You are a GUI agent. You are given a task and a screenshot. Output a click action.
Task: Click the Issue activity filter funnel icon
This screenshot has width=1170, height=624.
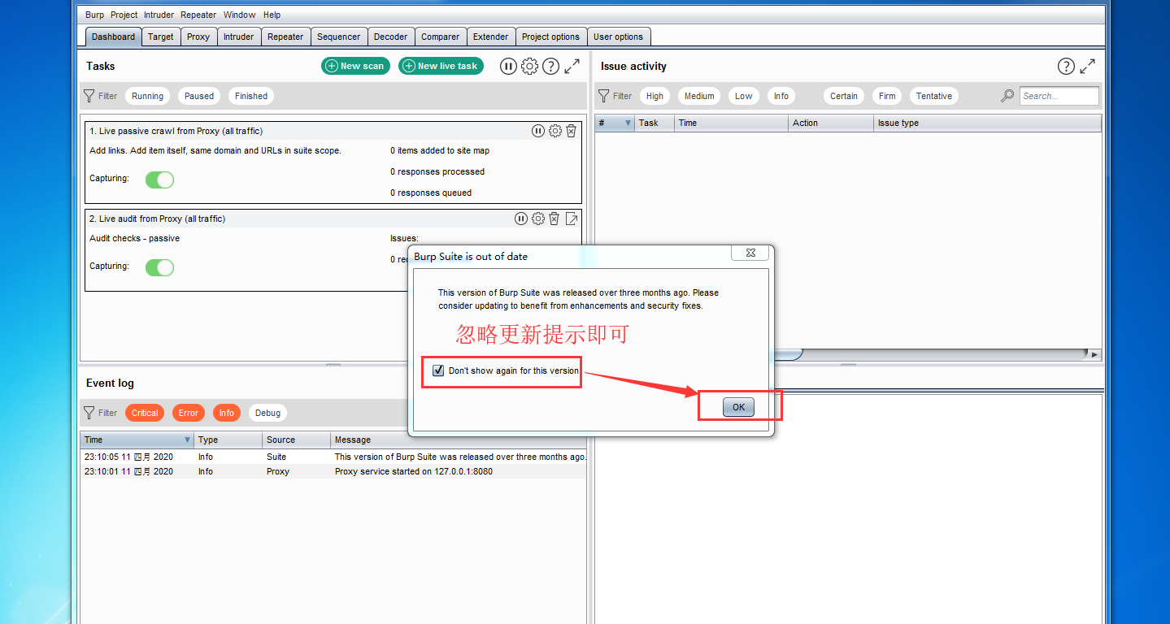point(603,96)
